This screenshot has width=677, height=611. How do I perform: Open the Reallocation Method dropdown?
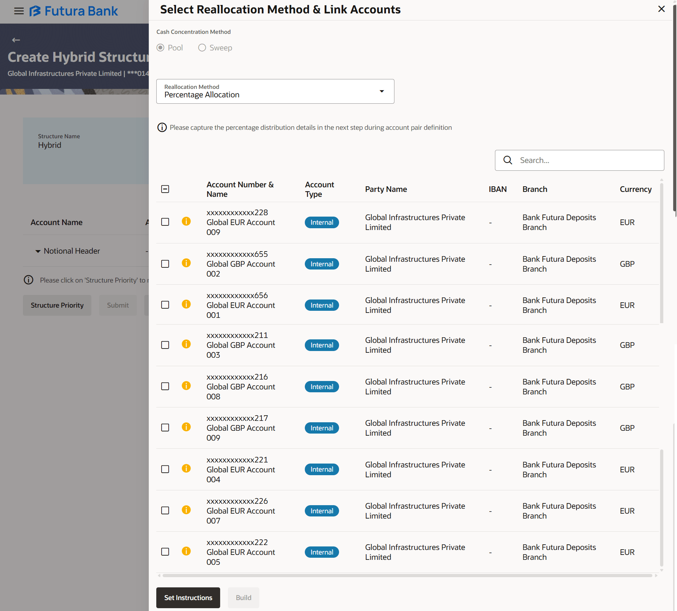pos(275,91)
